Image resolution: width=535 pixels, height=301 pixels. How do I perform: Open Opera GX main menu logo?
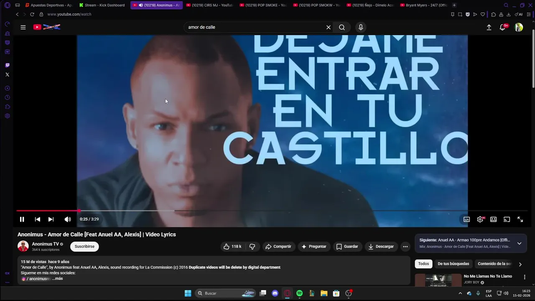pyautogui.click(x=7, y=5)
